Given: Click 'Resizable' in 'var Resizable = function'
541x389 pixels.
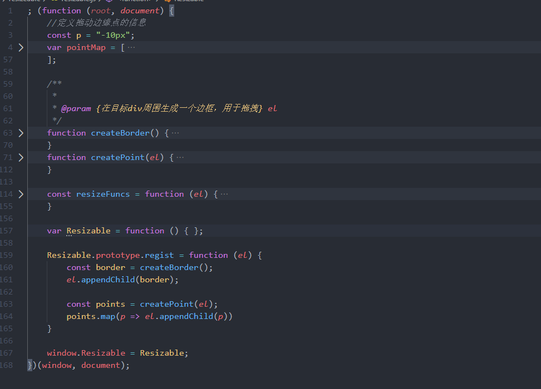Looking at the screenshot, I should click(88, 231).
